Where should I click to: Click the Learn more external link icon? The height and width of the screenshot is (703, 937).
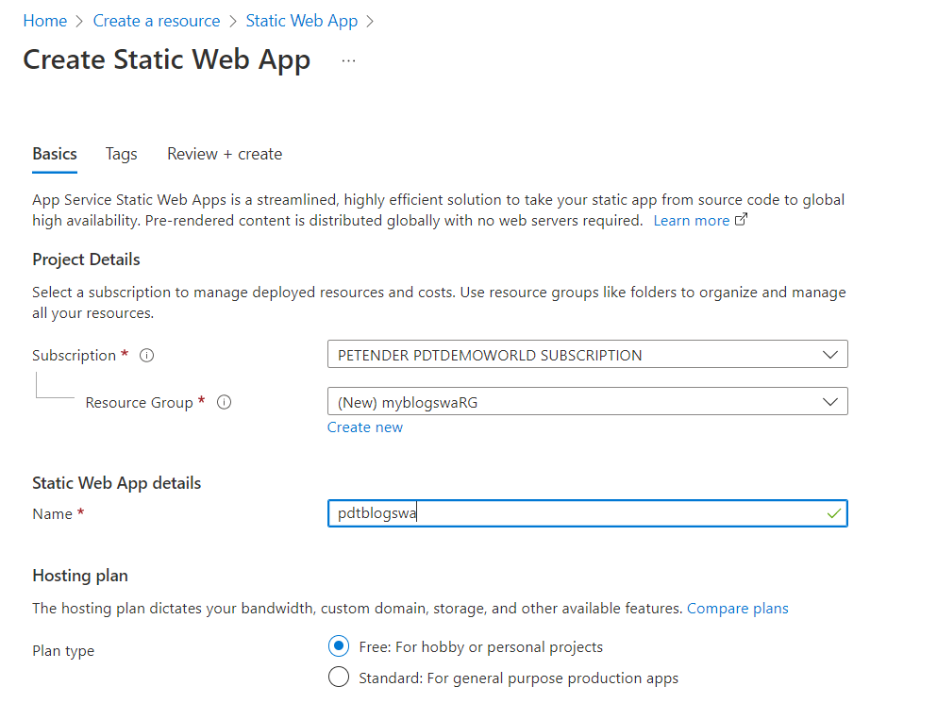coord(742,220)
